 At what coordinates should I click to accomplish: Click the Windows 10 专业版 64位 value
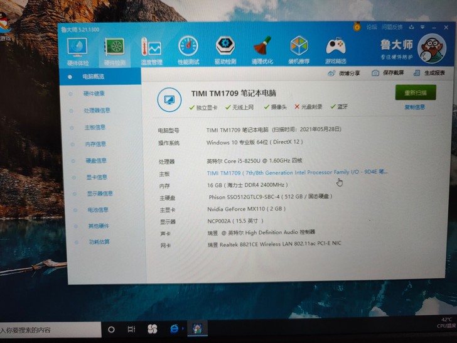coord(254,143)
